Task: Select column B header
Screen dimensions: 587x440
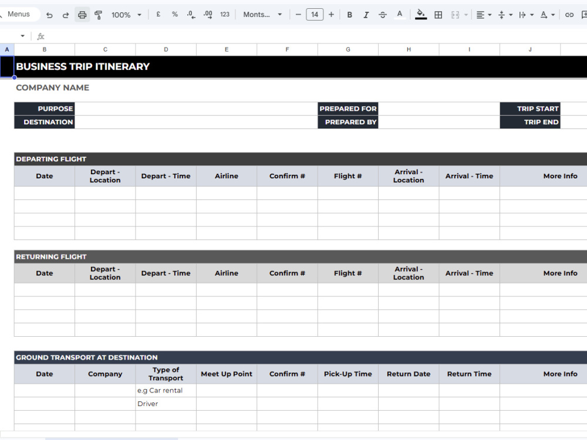Action: [44, 49]
